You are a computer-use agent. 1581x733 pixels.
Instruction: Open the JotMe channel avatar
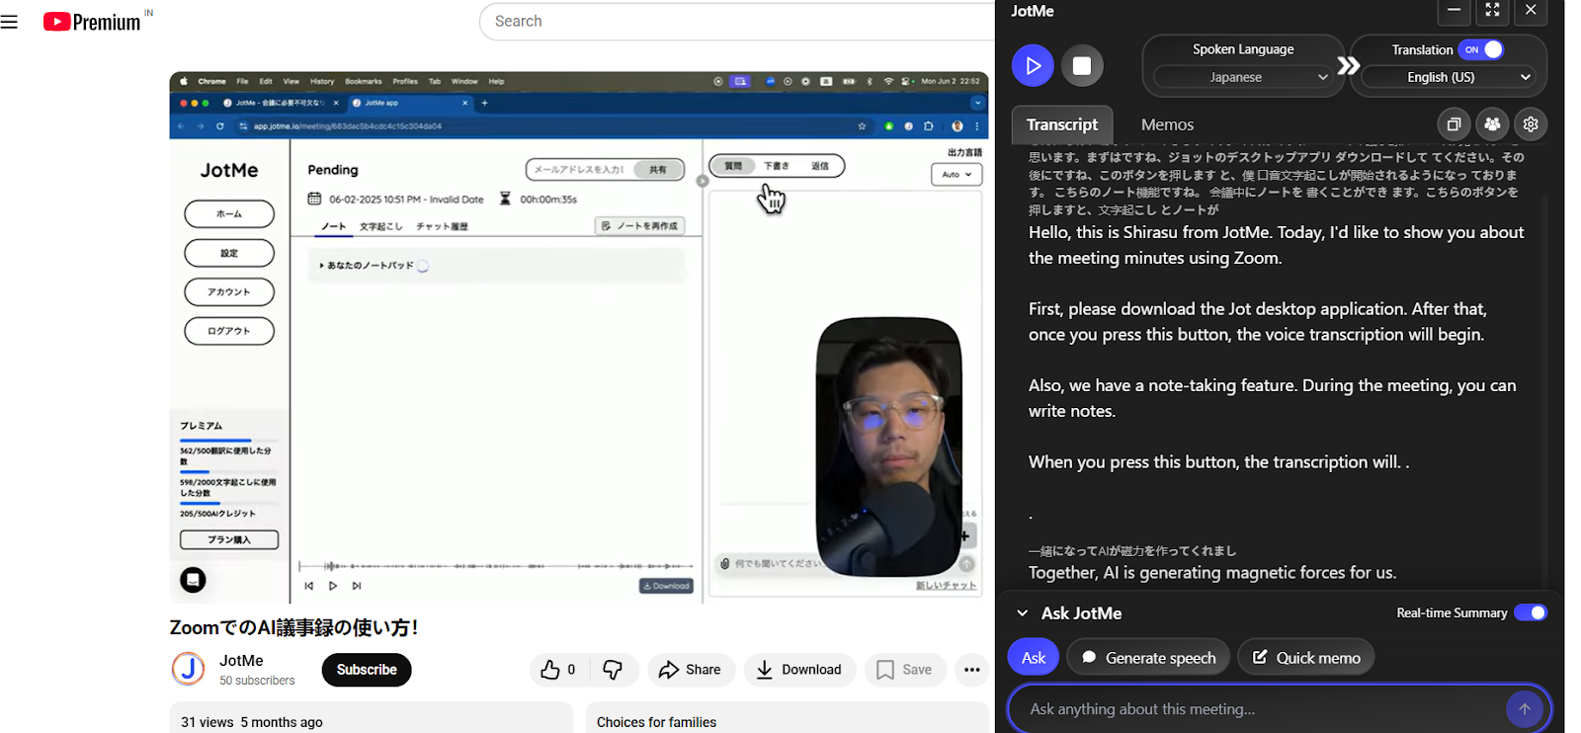tap(188, 669)
